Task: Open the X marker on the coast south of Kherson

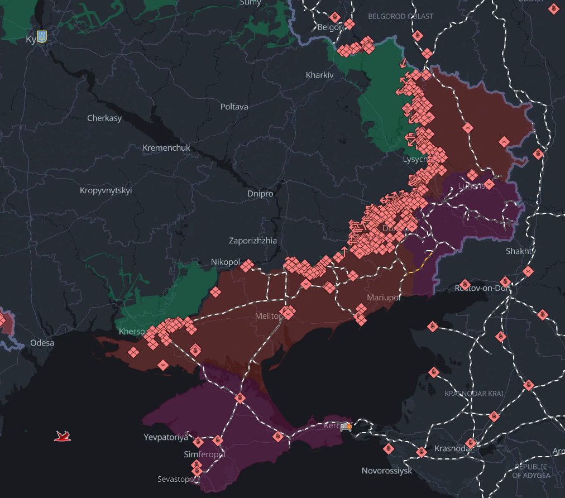Action: tap(162, 365)
